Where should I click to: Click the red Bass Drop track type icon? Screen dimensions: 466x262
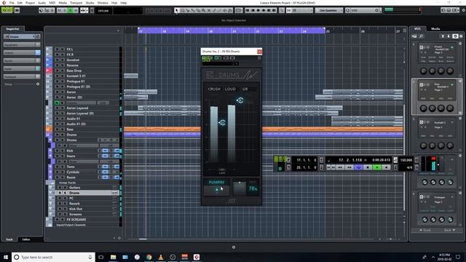(49, 71)
